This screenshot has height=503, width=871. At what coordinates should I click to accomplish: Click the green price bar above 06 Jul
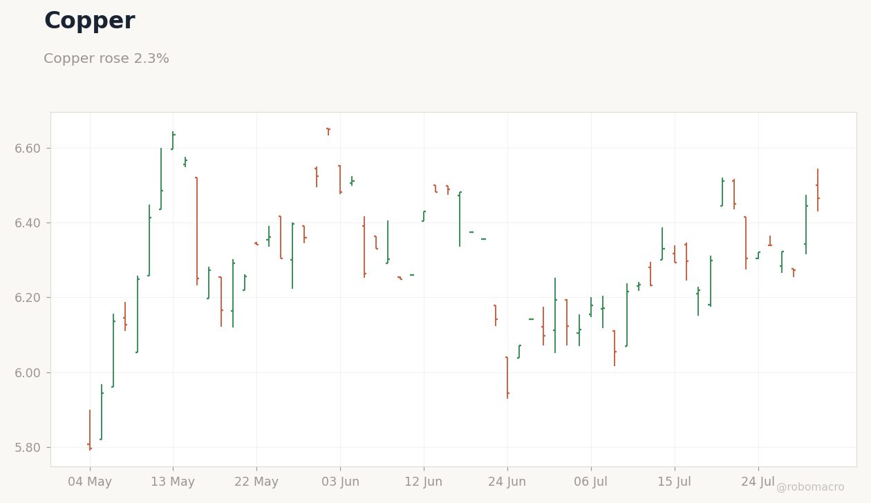tap(591, 307)
